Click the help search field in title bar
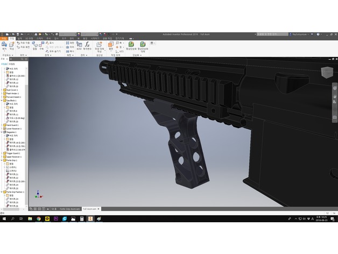The width and height of the screenshot is (338, 254). click(x=272, y=34)
